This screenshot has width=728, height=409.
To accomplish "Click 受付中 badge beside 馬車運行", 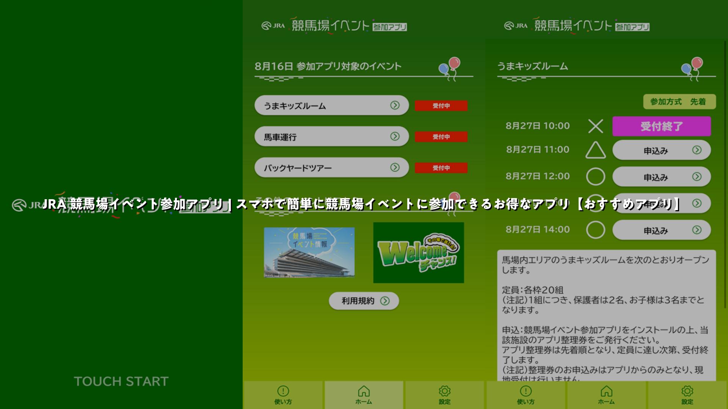I will pyautogui.click(x=441, y=137).
